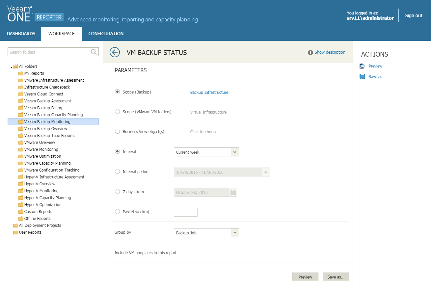
Task: Open the Hyper-V Capacity Planning folder
Action: tap(48, 198)
